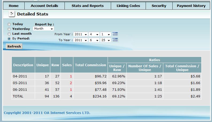
Task: Click the 05-2011 raw value 52
Action: [57, 83]
